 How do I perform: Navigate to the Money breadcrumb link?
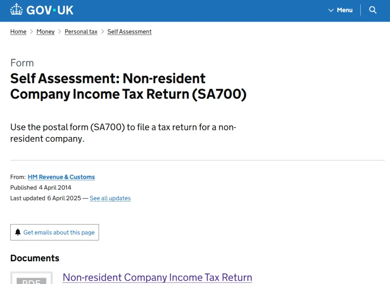coord(45,32)
